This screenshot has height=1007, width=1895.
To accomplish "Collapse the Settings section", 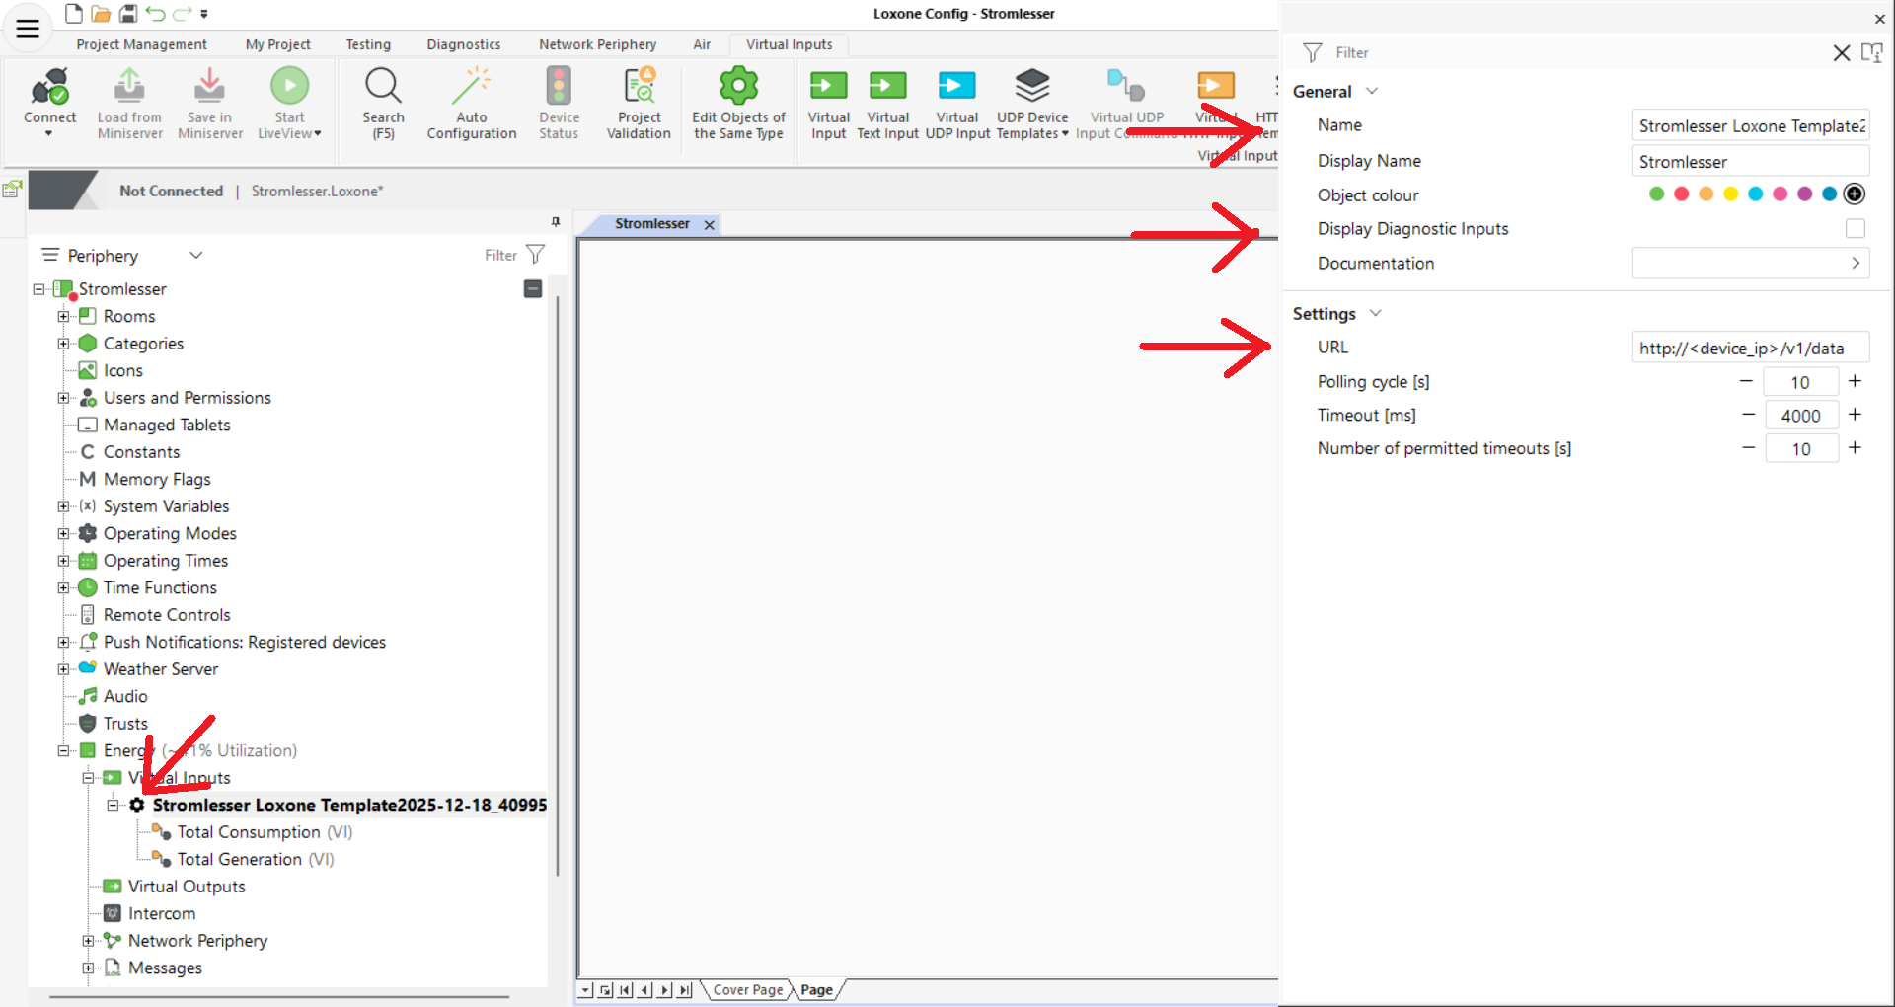I will point(1375,313).
